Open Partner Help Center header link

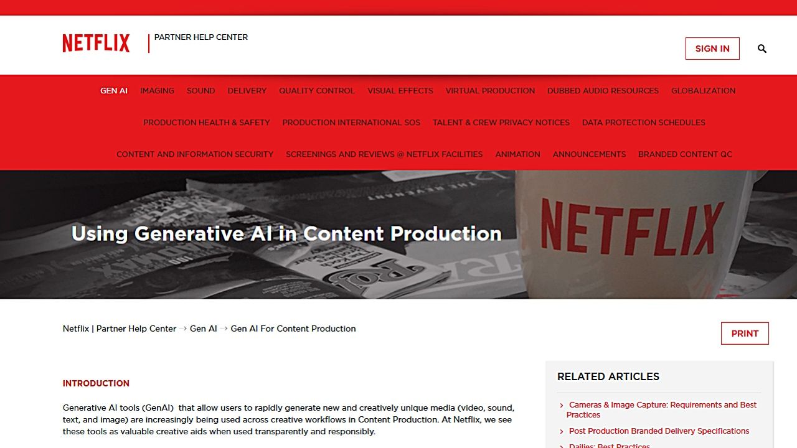tap(201, 37)
